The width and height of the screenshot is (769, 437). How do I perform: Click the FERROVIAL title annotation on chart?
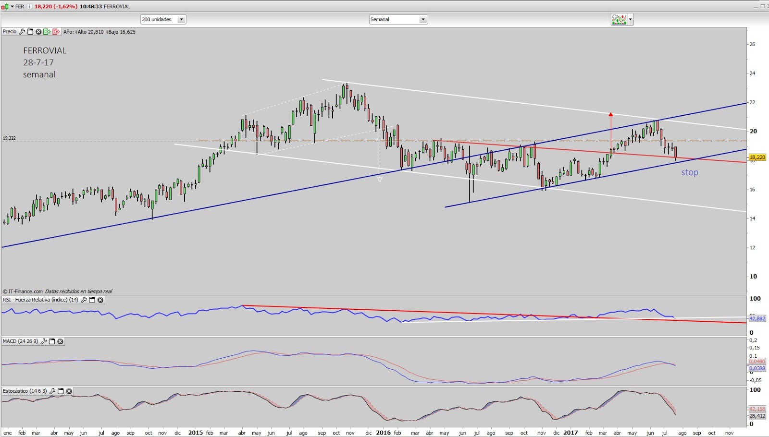click(45, 50)
